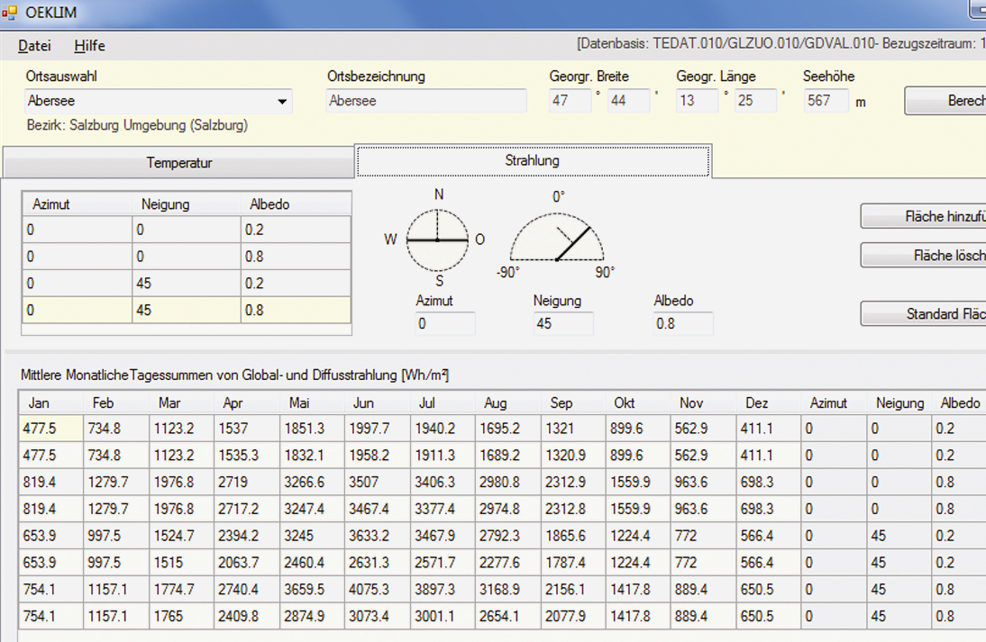Open the Ortsauswahl dropdown list

coord(282,101)
